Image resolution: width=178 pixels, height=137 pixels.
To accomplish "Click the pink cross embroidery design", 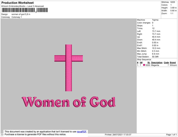I will 69,68.
